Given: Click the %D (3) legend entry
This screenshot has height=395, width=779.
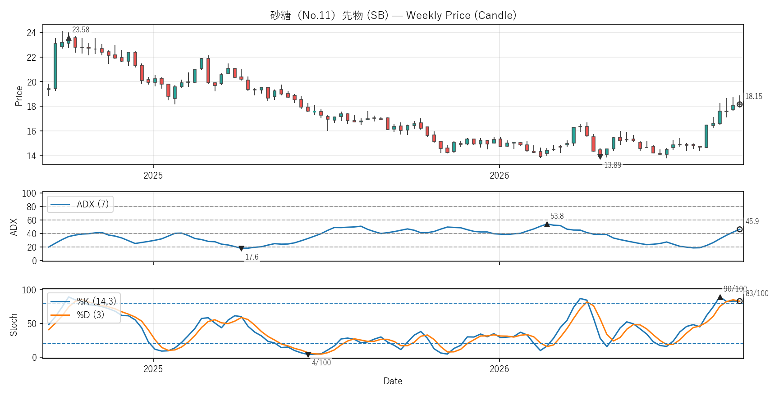Looking at the screenshot, I should coord(78,315).
